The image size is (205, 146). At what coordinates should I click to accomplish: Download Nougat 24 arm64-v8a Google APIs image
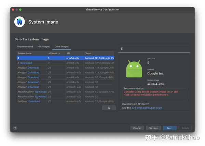click(33, 77)
